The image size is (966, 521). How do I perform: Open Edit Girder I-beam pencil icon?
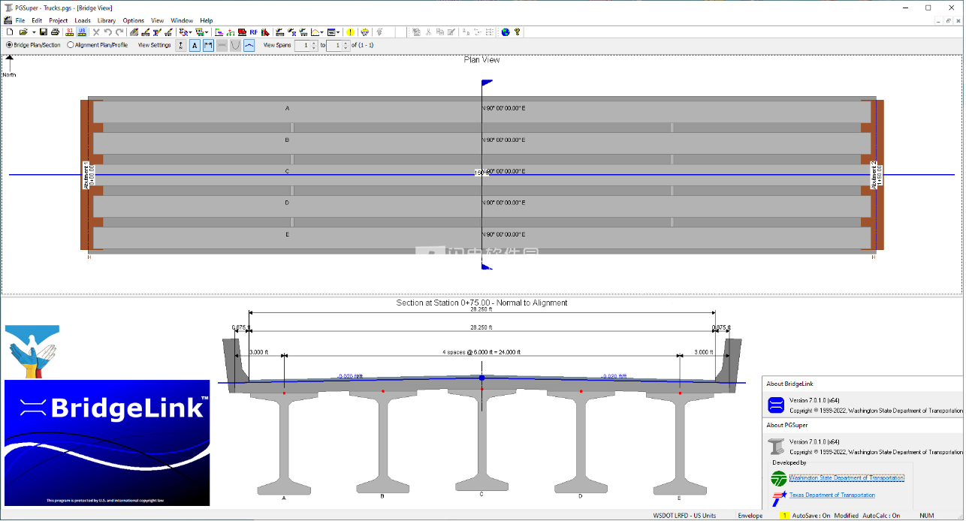coord(156,32)
